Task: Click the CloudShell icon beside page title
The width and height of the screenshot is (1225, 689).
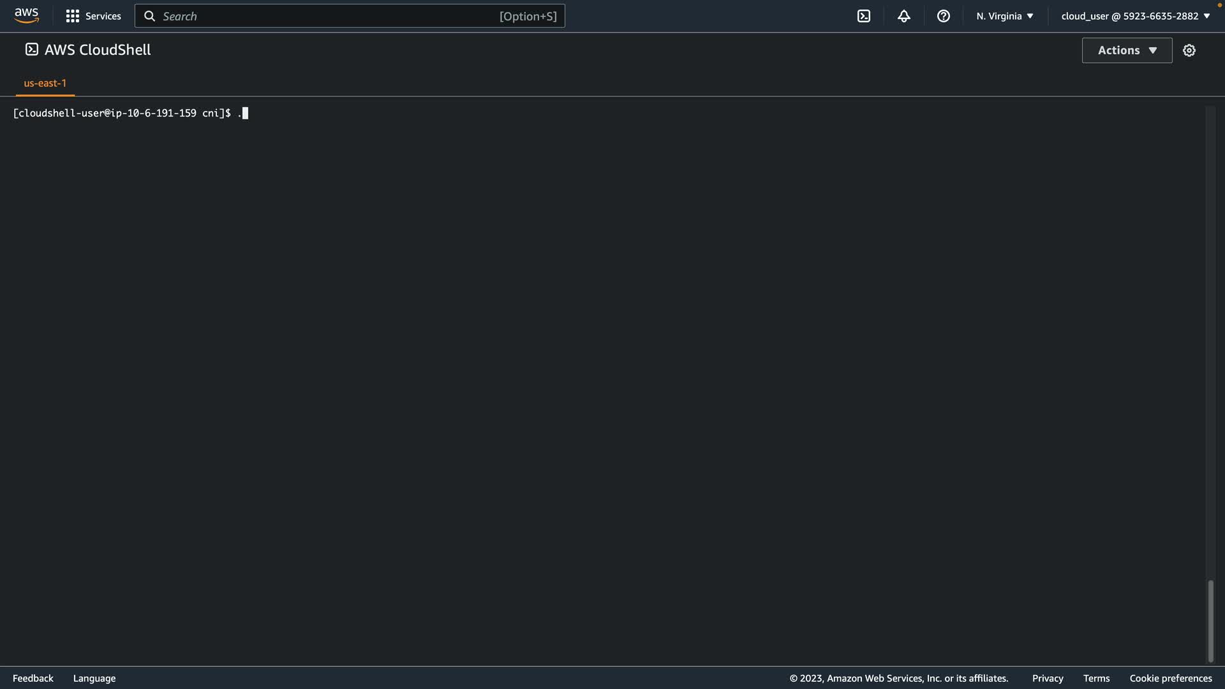Action: click(x=31, y=50)
